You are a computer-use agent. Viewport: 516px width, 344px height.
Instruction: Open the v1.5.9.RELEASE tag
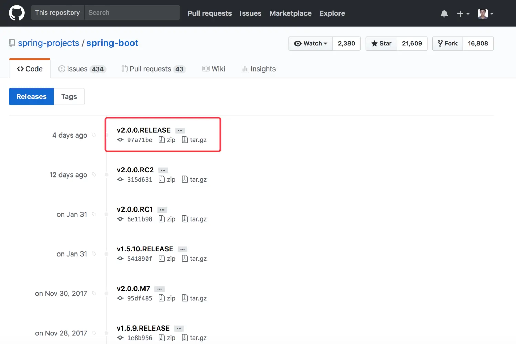click(x=143, y=328)
